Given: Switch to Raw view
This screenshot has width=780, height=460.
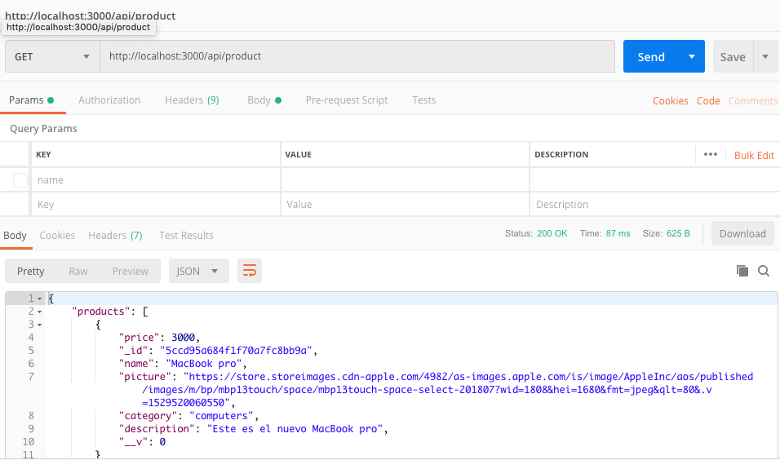Looking at the screenshot, I should point(78,271).
